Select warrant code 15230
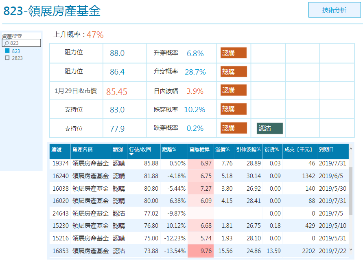The width and height of the screenshot is (363, 262). coord(60,226)
